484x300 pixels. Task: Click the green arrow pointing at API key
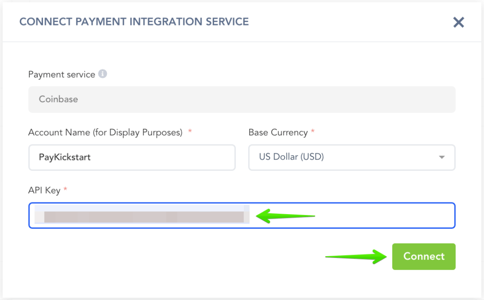click(x=285, y=217)
